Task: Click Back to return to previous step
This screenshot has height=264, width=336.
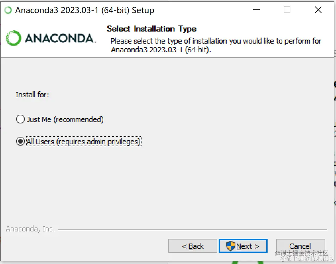Action: [x=192, y=246]
